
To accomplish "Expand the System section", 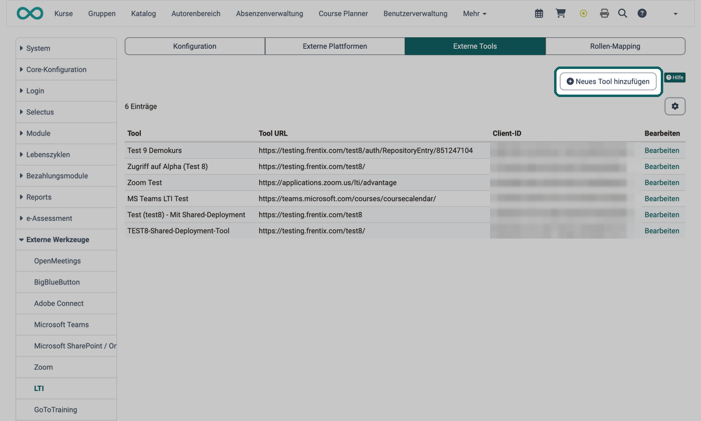I will tap(66, 48).
